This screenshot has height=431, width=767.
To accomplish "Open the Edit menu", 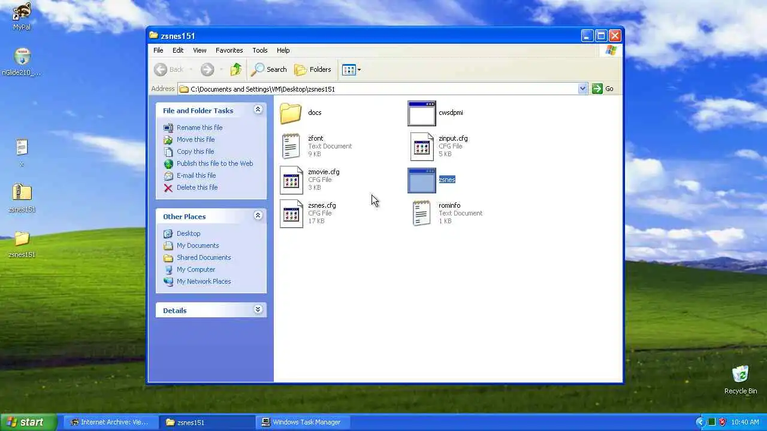I will (178, 50).
